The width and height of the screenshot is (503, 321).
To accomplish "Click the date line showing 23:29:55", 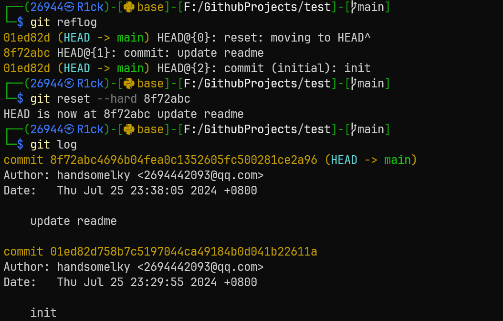I will point(130,282).
